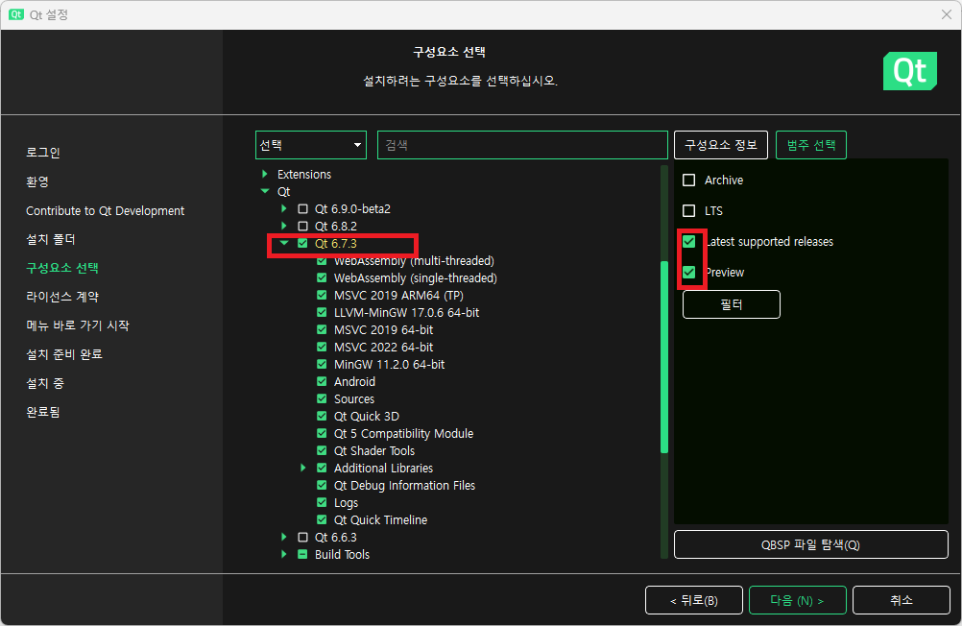The height and width of the screenshot is (626, 962).
Task: Click the 뒤로(B) back button
Action: click(694, 600)
